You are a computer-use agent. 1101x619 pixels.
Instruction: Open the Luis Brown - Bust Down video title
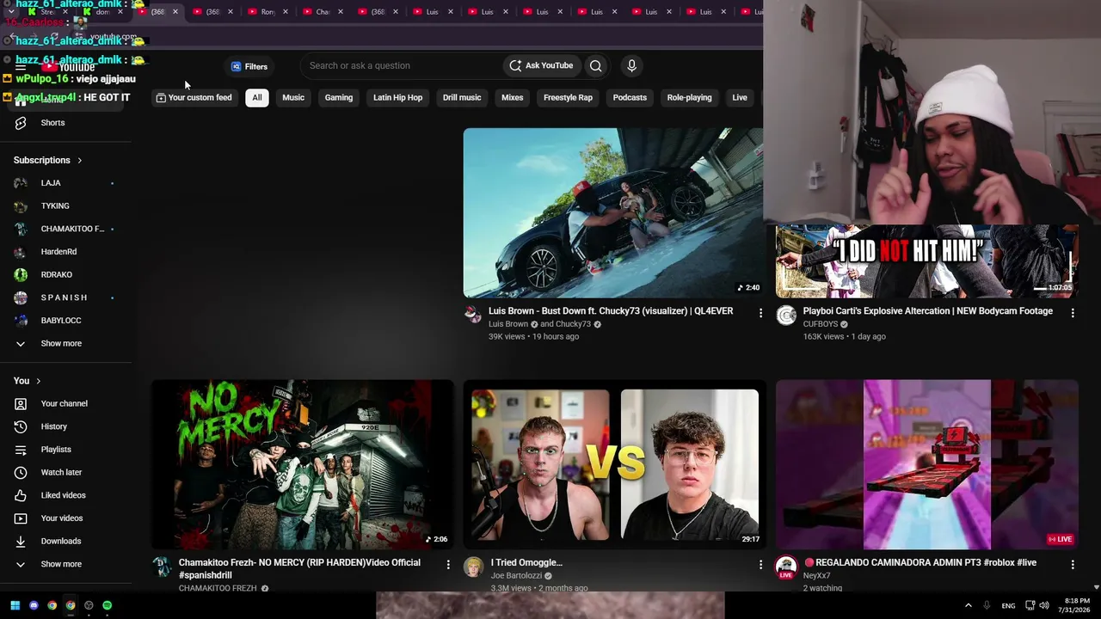pos(611,311)
